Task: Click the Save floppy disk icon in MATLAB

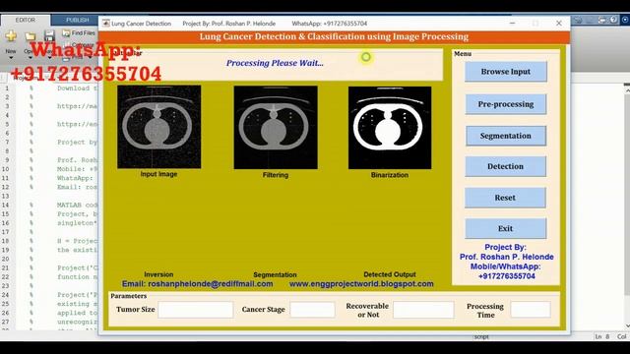Action: coord(49,36)
